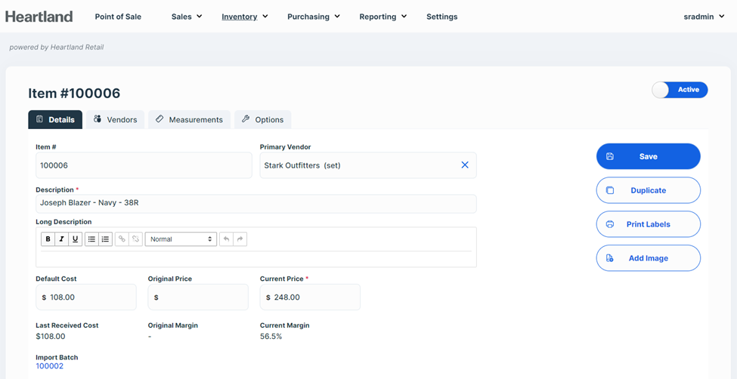Click the insert link icon

[x=122, y=239]
